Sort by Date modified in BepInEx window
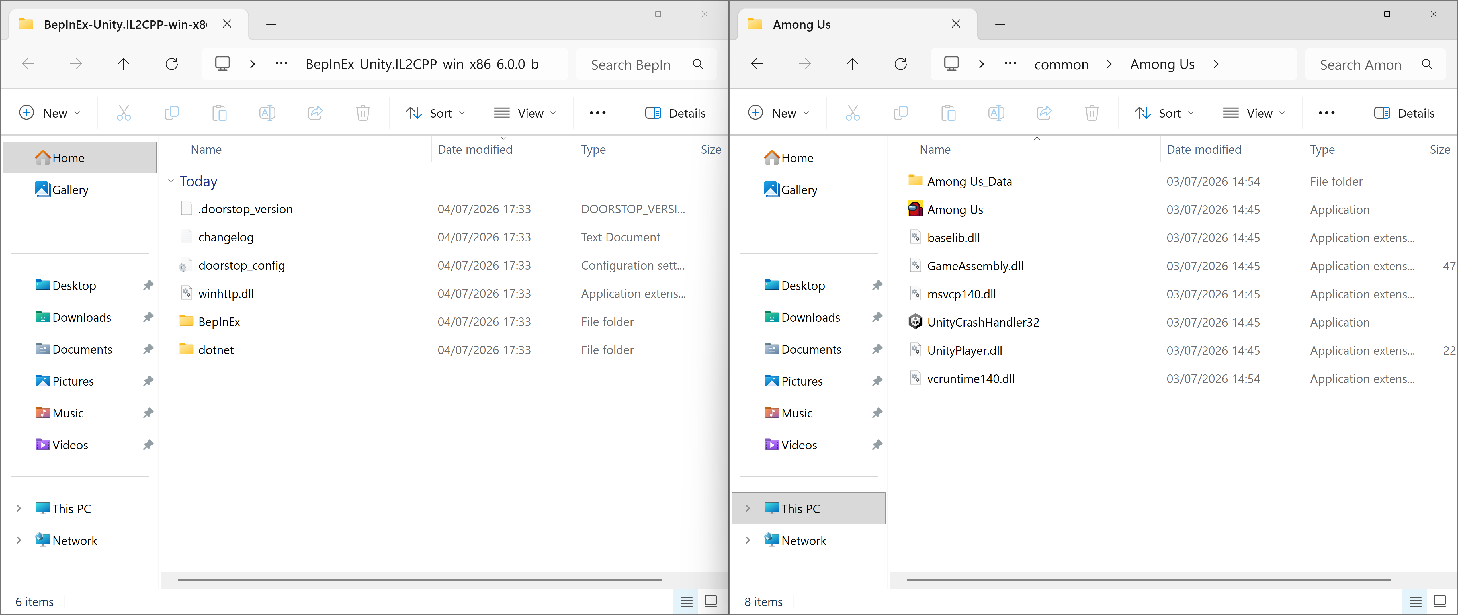This screenshot has height=615, width=1458. [x=475, y=149]
